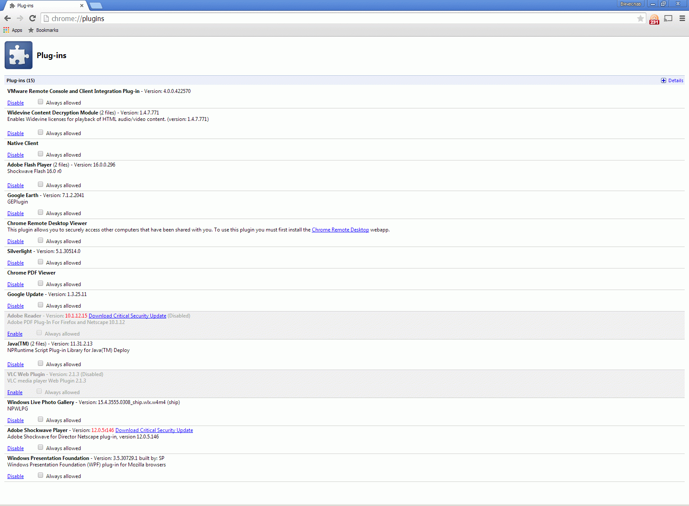Screen dimensions: 689x506
Task: Close the Plug-ins tab
Action: [82, 6]
